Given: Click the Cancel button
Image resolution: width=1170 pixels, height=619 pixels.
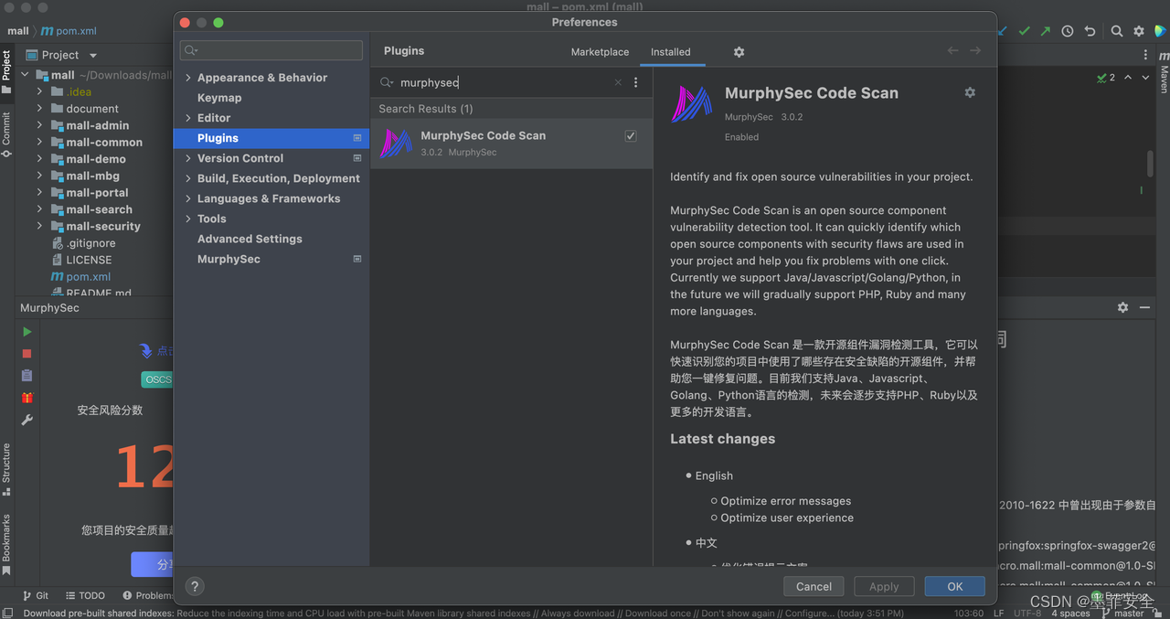Looking at the screenshot, I should 814,587.
